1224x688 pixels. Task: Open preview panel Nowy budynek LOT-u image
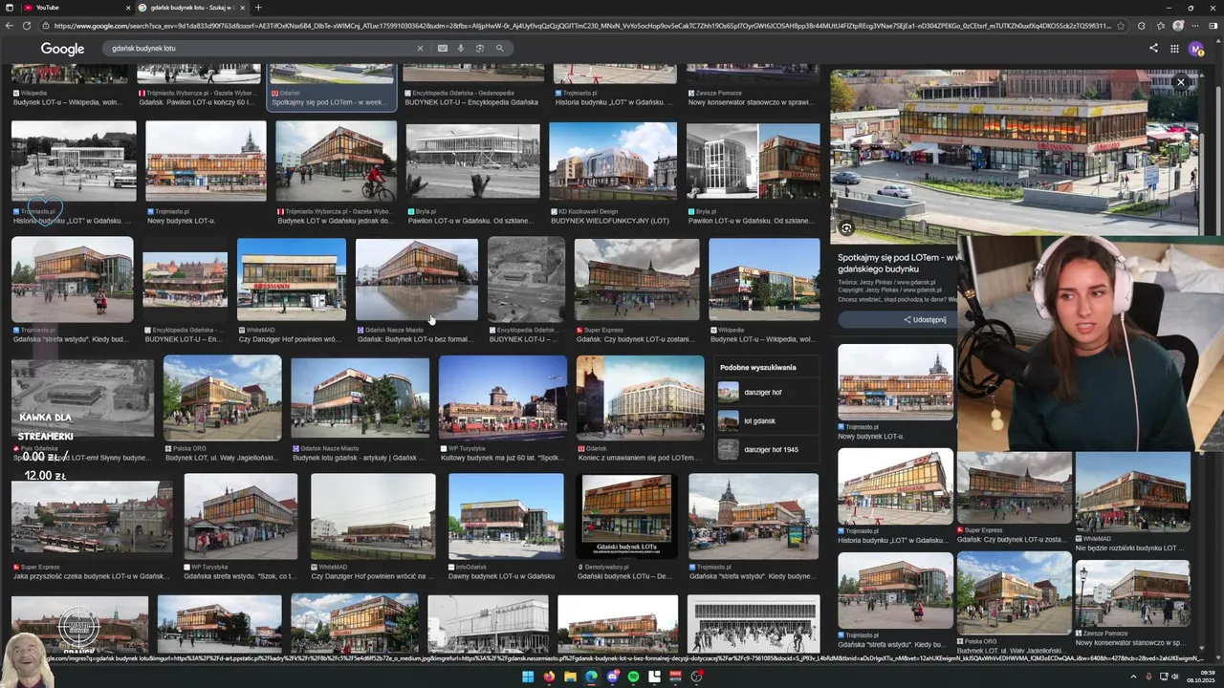tap(896, 382)
